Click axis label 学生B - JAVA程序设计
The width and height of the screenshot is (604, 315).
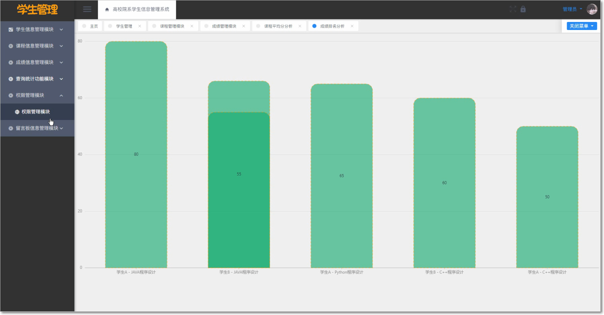click(x=239, y=272)
